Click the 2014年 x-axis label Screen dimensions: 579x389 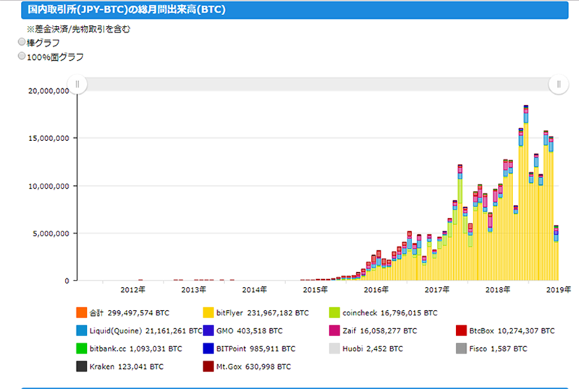pyautogui.click(x=255, y=290)
